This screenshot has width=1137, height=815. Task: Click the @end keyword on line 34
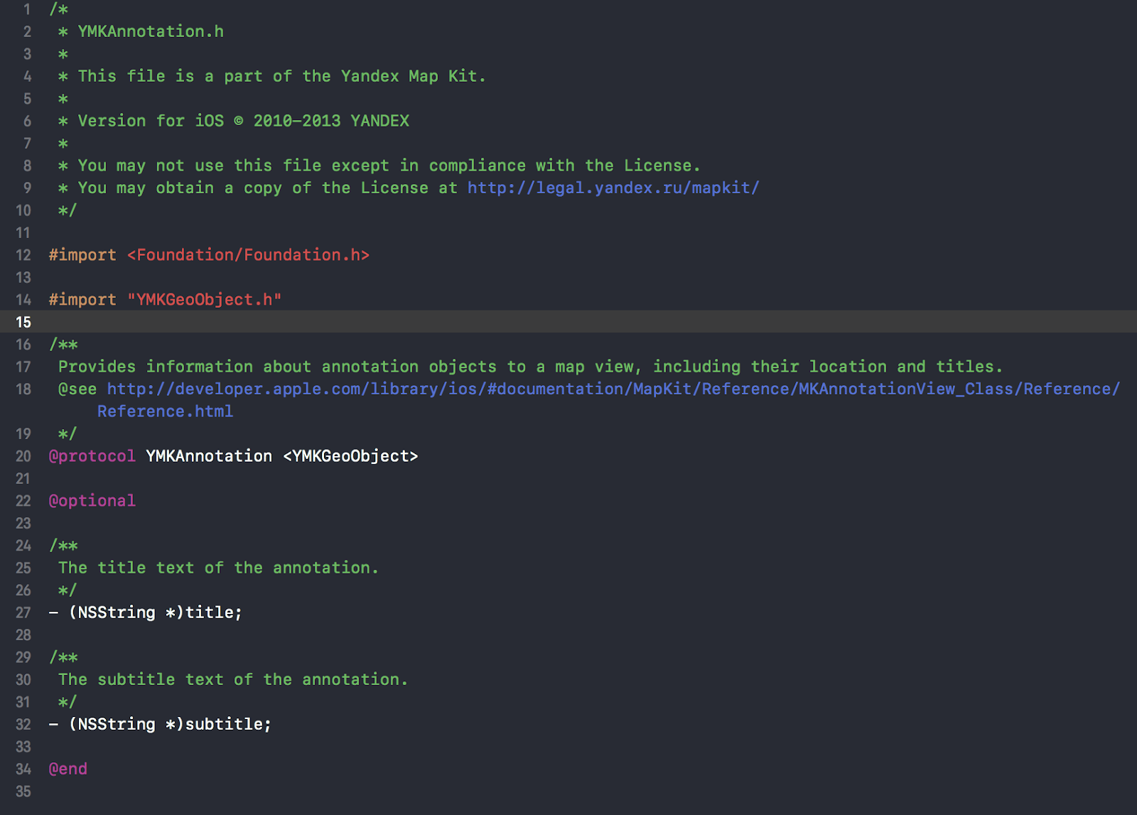tap(68, 768)
